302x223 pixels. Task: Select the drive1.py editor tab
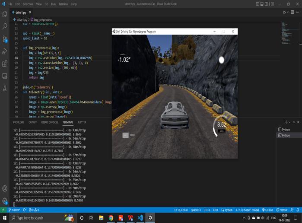(x=21, y=13)
